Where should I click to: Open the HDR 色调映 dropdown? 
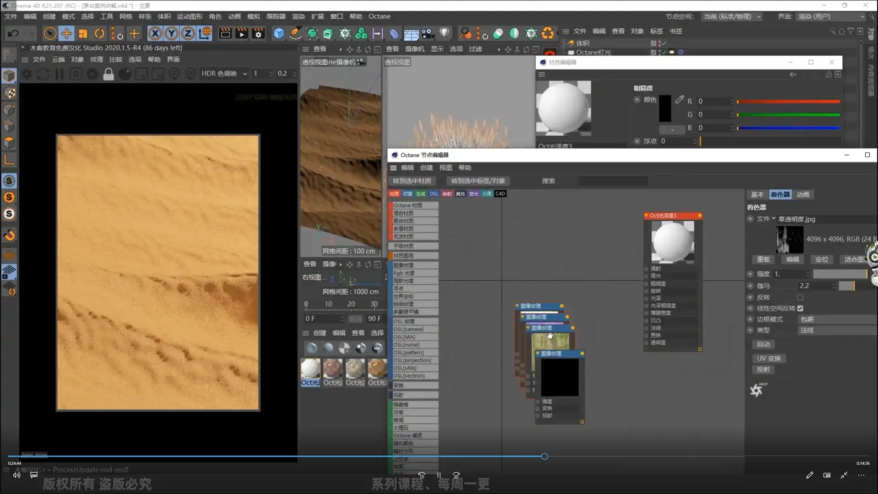pyautogui.click(x=224, y=74)
